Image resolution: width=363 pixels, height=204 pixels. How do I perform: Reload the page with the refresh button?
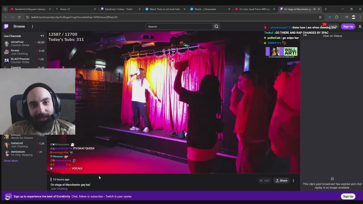click(19, 17)
